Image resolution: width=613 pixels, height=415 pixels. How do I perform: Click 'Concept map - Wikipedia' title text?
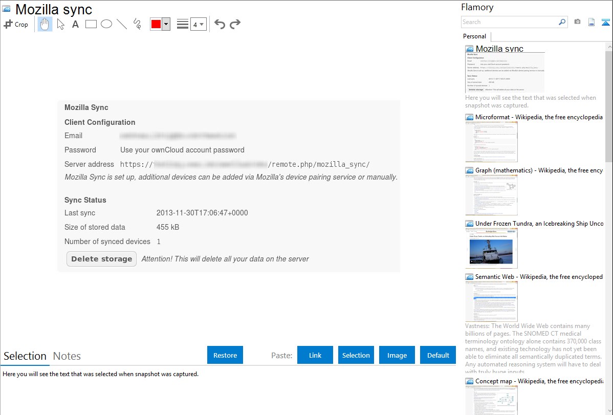coord(539,381)
